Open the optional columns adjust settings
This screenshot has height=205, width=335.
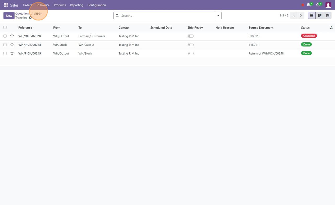(x=331, y=27)
